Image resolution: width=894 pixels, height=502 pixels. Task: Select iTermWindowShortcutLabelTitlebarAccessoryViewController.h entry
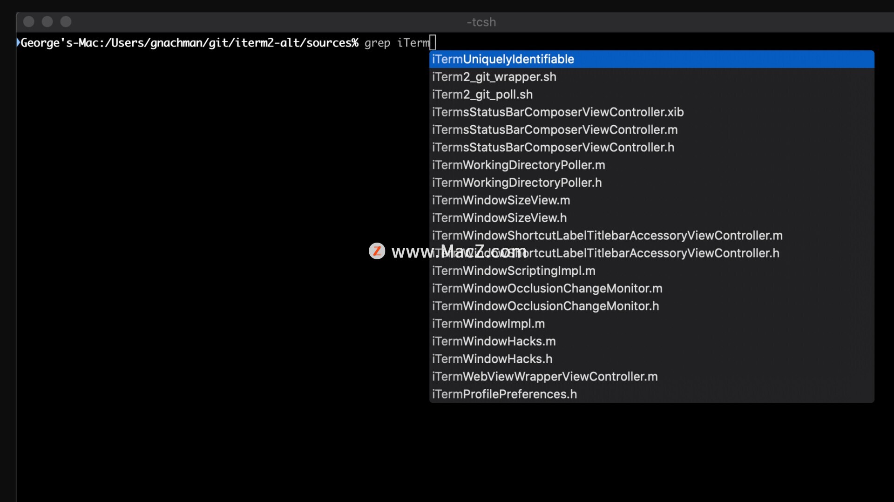pos(651,253)
